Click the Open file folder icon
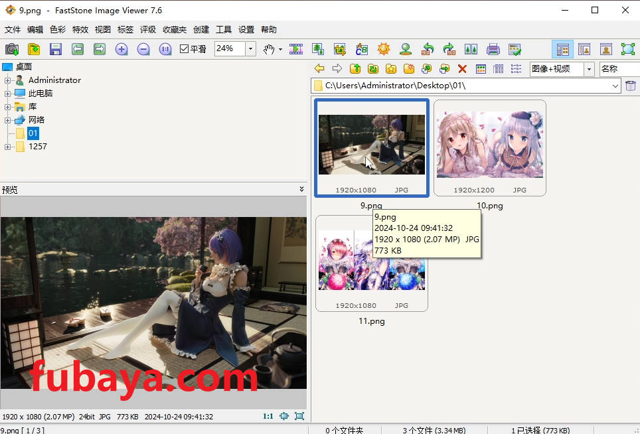The height and width of the screenshot is (434, 640). click(34, 49)
